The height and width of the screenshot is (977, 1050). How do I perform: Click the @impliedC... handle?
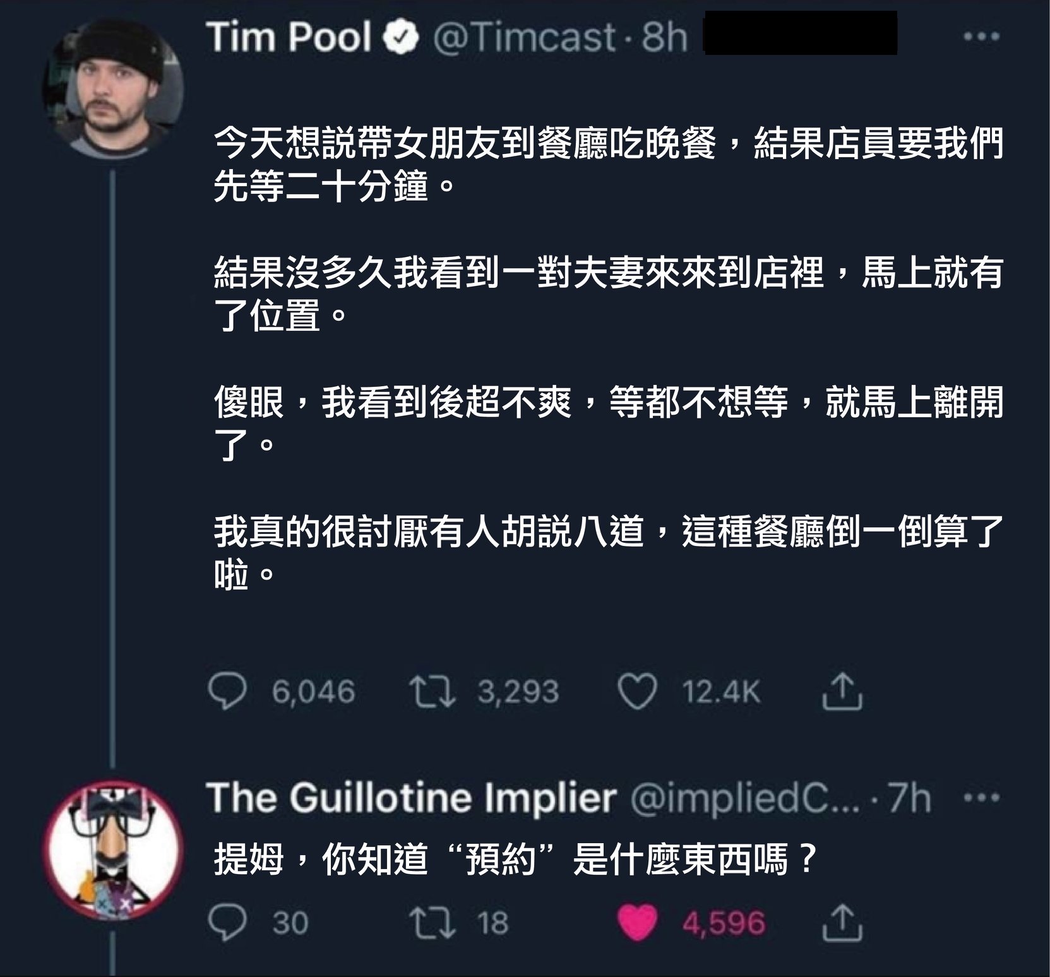(x=744, y=799)
